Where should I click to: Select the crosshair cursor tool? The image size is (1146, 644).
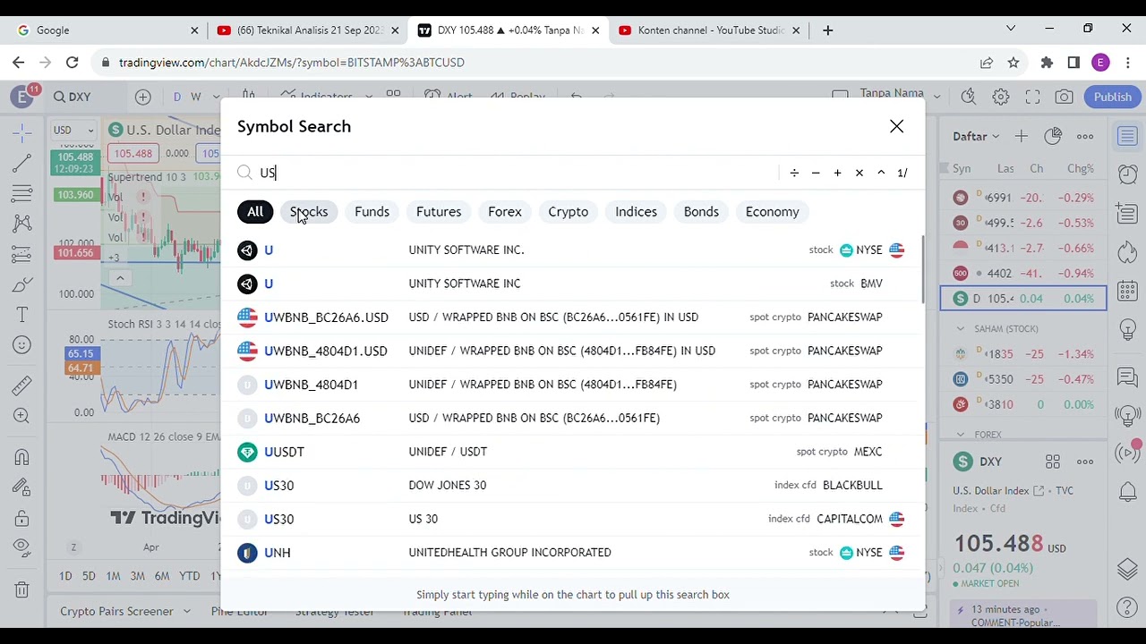(x=22, y=133)
